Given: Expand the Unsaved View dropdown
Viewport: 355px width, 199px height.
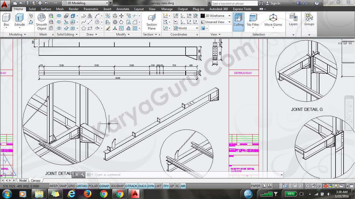Looking at the screenshot, I should (x=215, y=22).
